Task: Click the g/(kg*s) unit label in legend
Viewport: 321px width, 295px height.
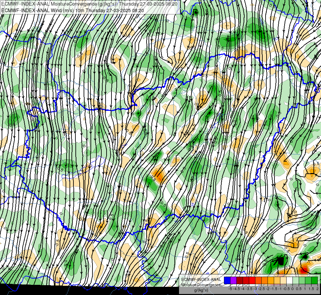Action: point(201,290)
